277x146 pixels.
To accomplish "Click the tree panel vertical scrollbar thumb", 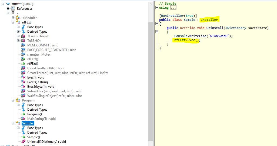I will 151,82.
